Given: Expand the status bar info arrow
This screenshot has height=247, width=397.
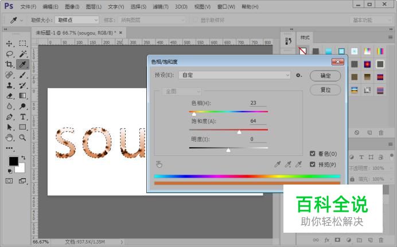Looking at the screenshot, I should click(x=122, y=242).
